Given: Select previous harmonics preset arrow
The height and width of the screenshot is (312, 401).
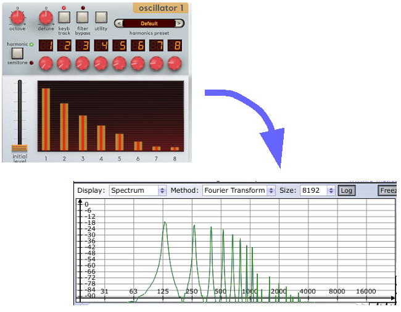Looking at the screenshot, I should coord(119,23).
